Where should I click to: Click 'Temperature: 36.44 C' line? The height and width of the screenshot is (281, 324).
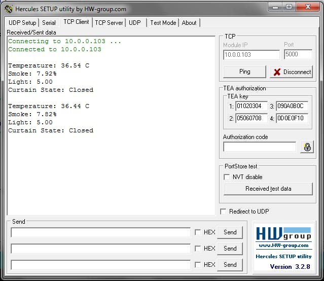(x=49, y=106)
